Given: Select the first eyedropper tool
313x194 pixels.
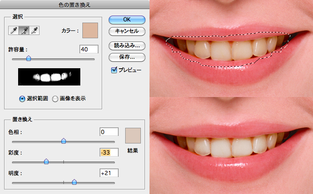Looking at the screenshot, I should click(x=14, y=30).
